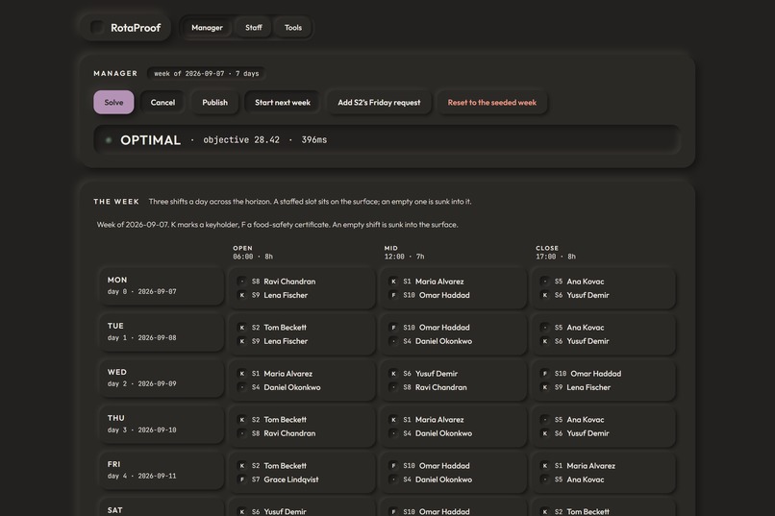775x516 pixels.
Task: Select the THU day 3 card
Action: pos(162,424)
